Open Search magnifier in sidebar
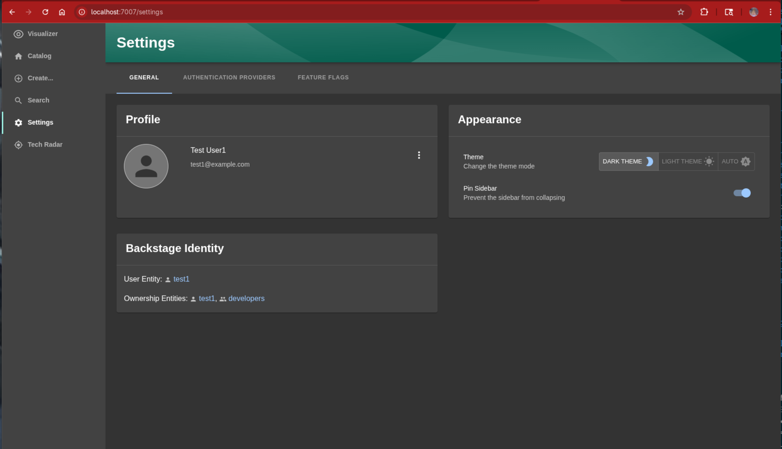Image resolution: width=782 pixels, height=449 pixels. [x=18, y=101]
